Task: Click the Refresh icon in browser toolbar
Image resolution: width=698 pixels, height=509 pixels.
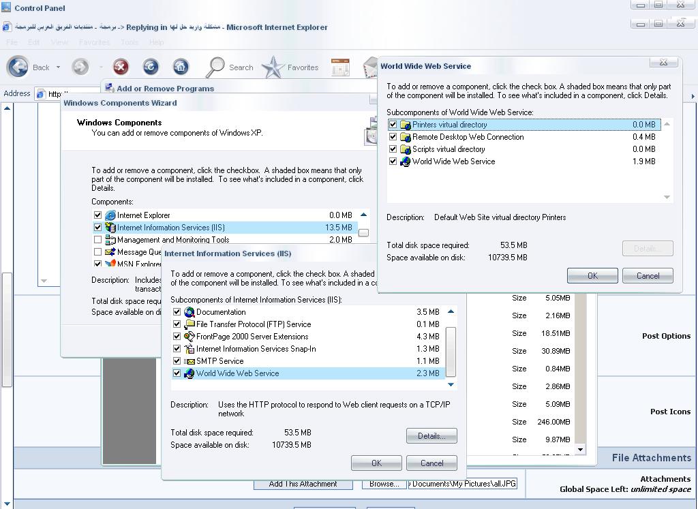Action: 151,67
